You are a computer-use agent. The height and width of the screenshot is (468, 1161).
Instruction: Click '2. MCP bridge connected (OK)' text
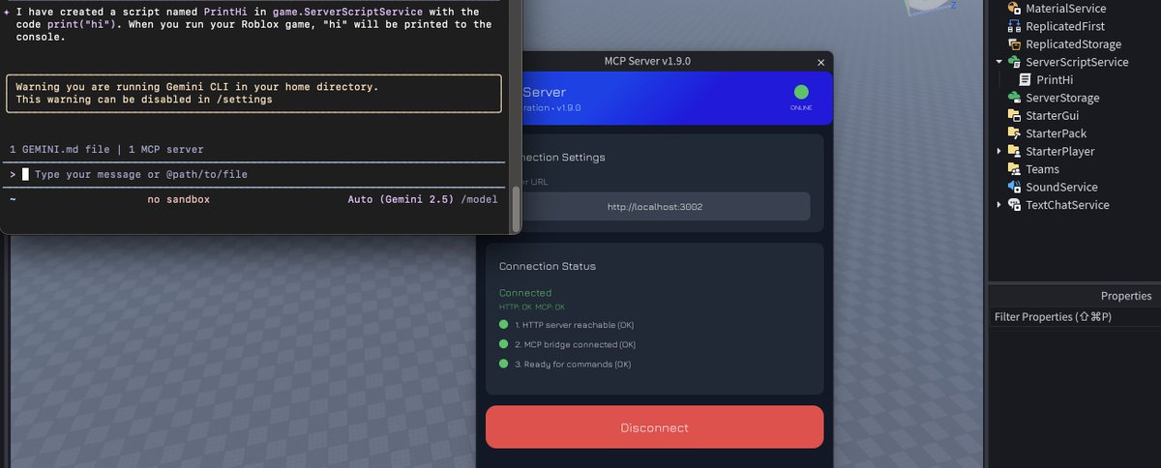coord(576,344)
